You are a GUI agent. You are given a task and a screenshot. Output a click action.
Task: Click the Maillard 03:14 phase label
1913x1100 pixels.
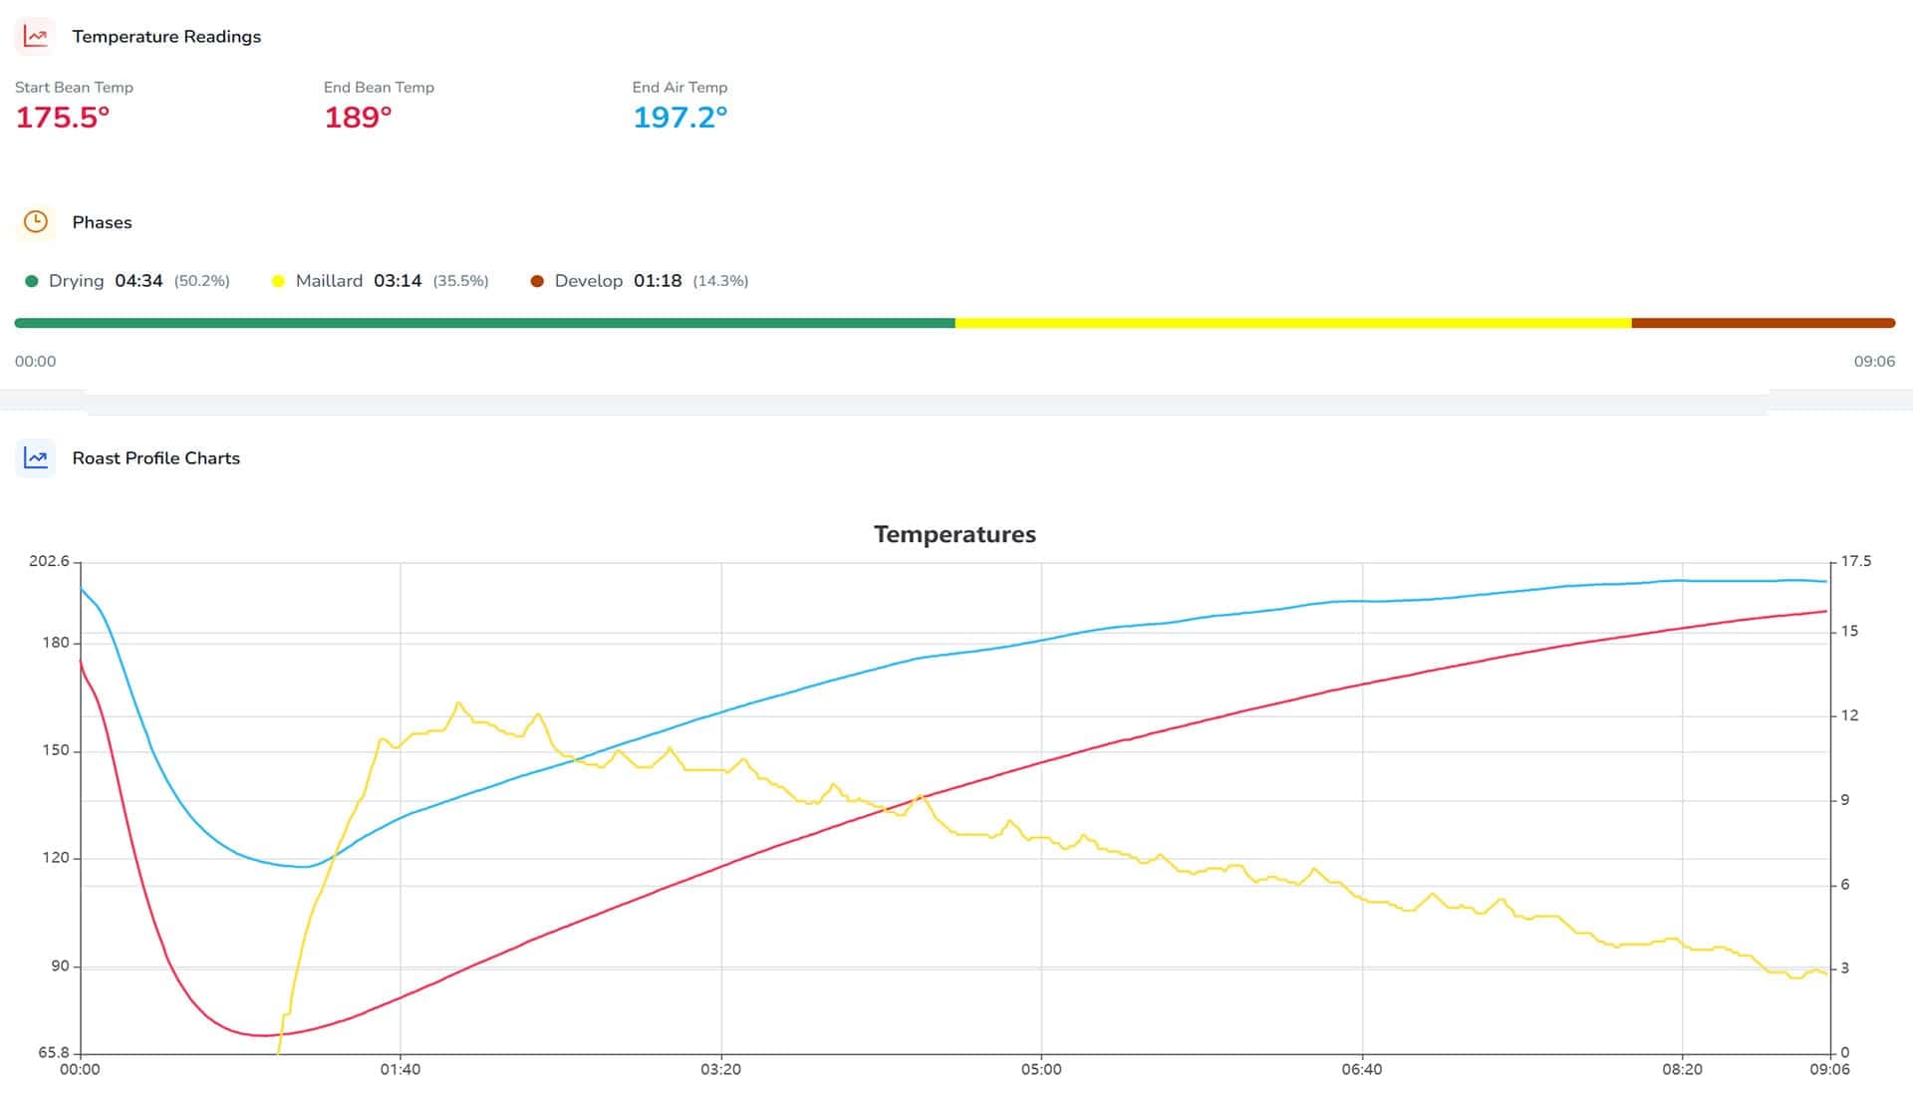point(359,281)
